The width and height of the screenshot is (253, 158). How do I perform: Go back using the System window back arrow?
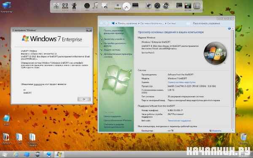(102, 23)
